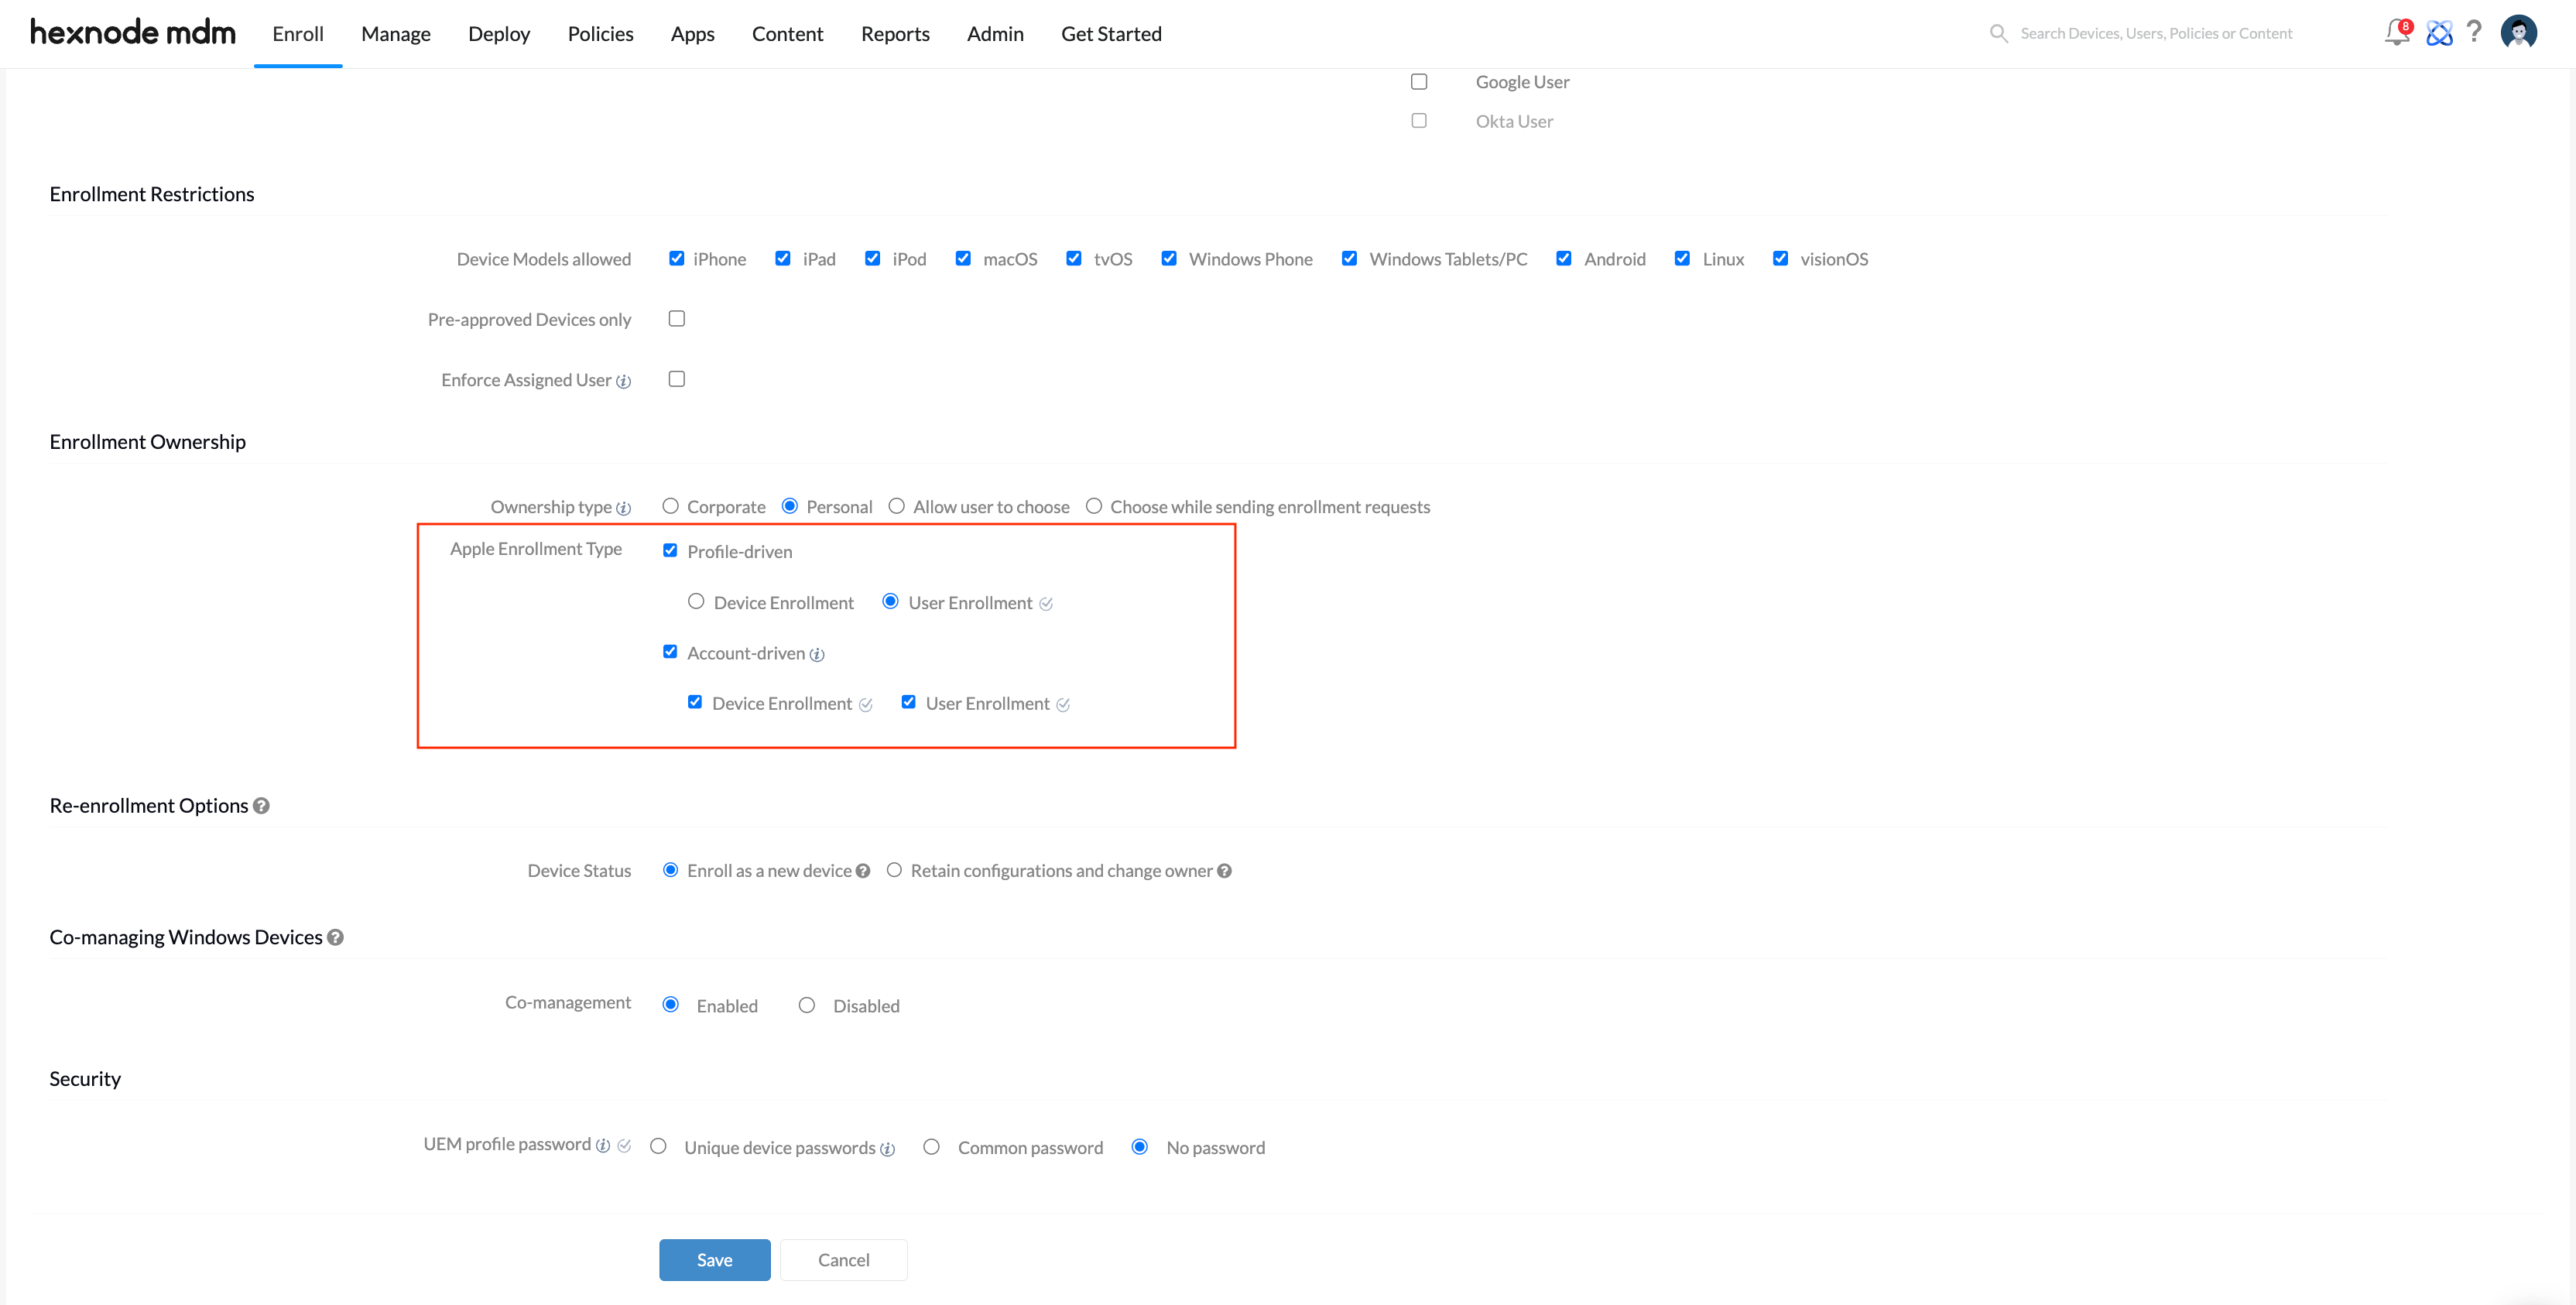Set Co-management to Enabled
The height and width of the screenshot is (1305, 2576).
(x=670, y=1004)
